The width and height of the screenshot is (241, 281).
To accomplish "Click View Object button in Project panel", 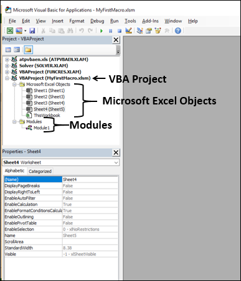I will click(17, 50).
